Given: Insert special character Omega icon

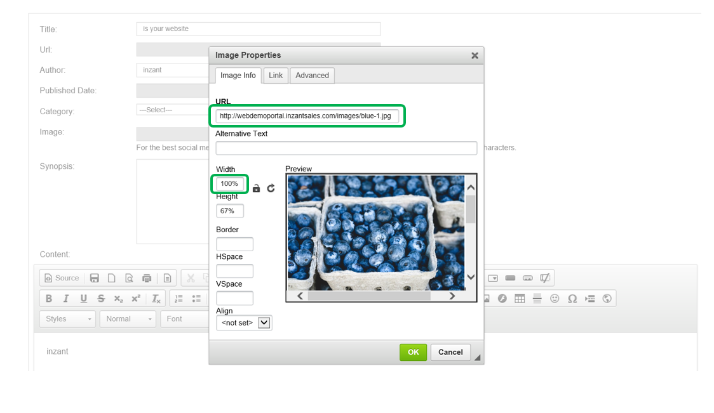Looking at the screenshot, I should (x=572, y=298).
